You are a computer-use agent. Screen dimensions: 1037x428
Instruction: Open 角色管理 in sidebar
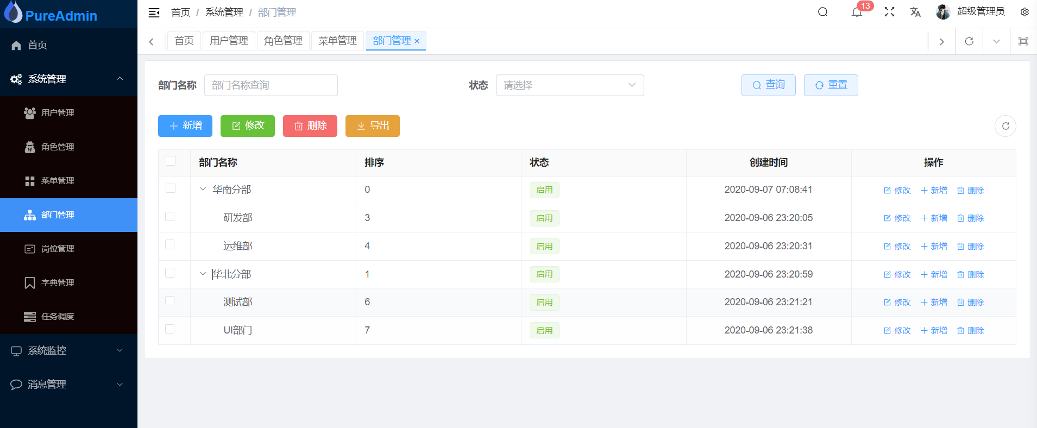(68, 147)
